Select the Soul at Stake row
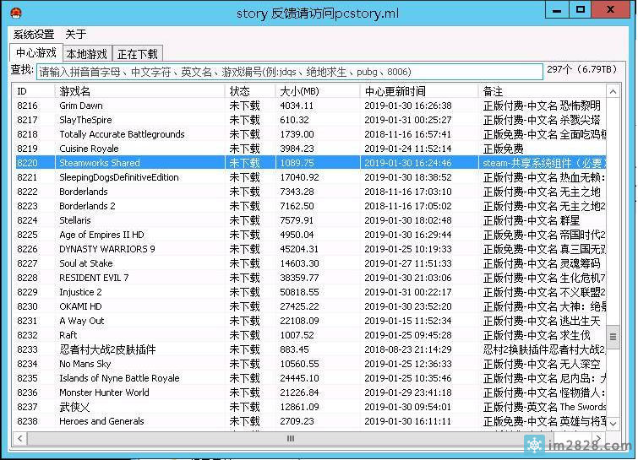Viewport: 638px width, 460px height. tap(310, 263)
